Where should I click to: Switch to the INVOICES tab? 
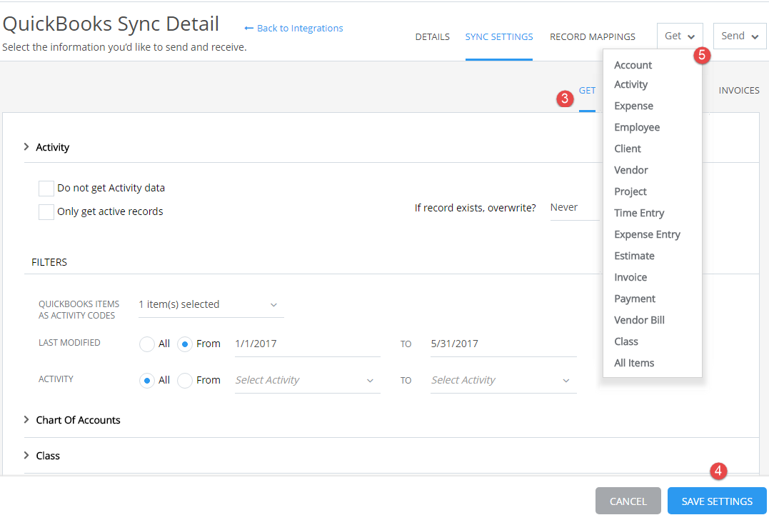[x=739, y=90]
